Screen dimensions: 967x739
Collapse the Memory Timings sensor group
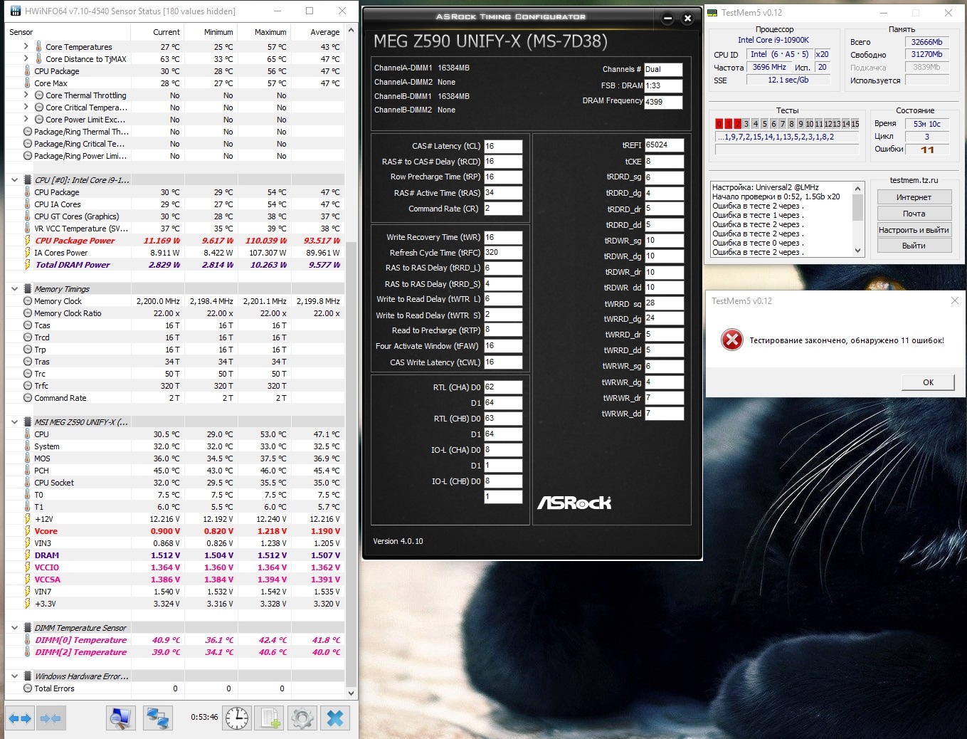tap(14, 289)
